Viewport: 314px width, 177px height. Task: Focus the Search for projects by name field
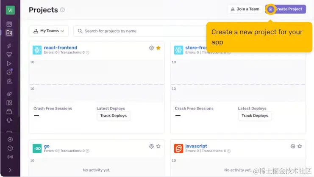click(140, 31)
